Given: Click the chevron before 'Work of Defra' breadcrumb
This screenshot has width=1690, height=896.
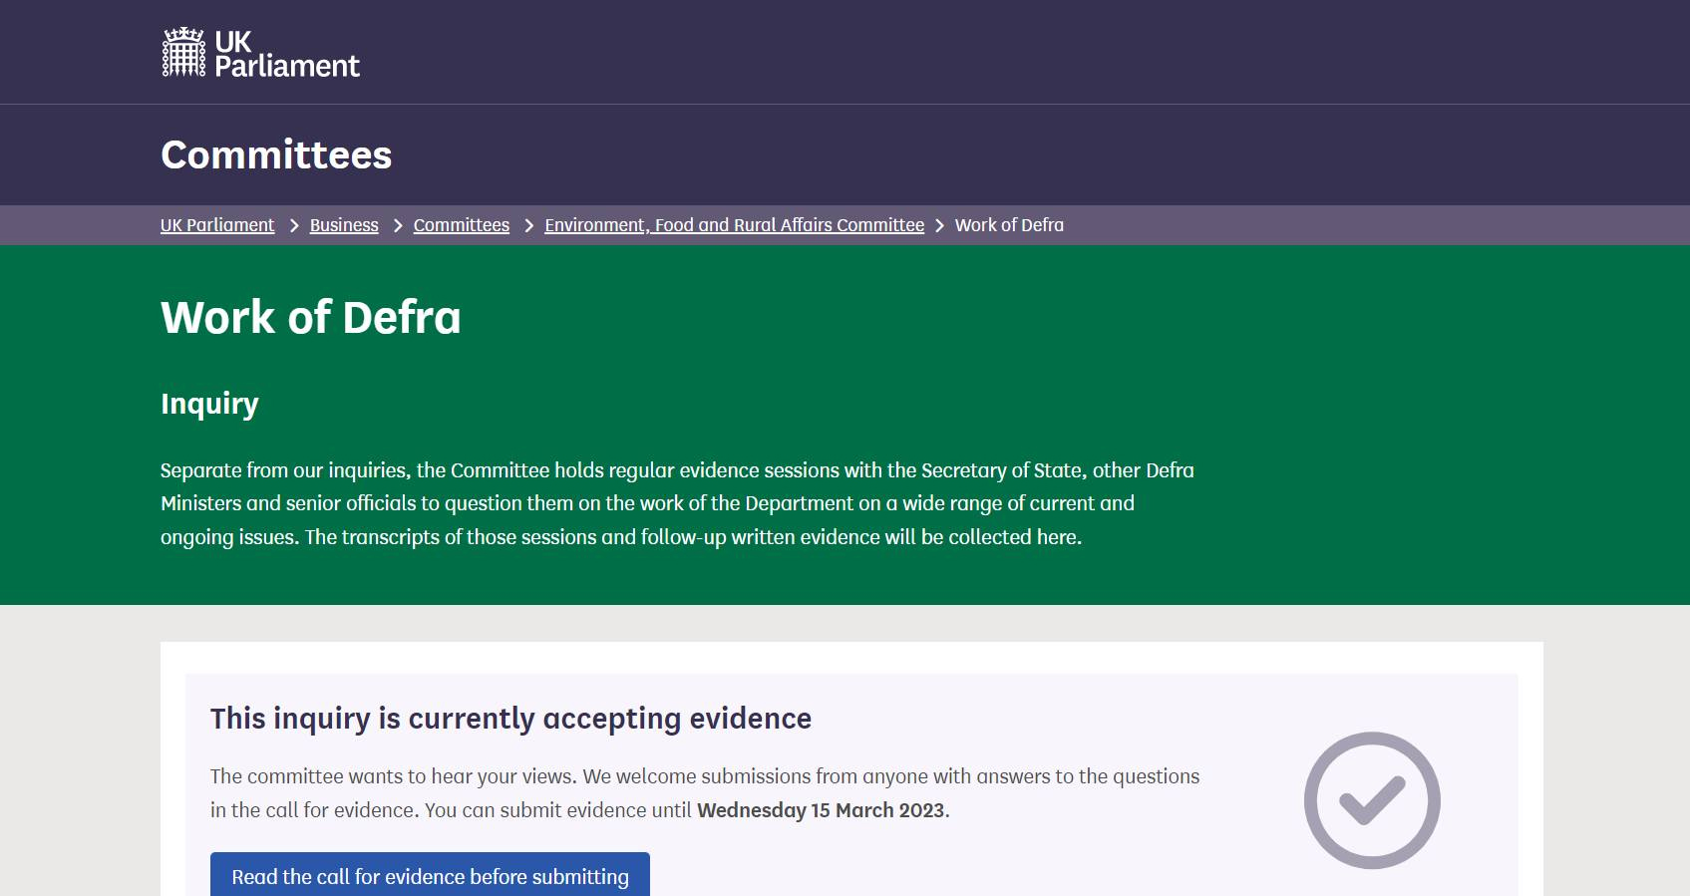Looking at the screenshot, I should [939, 226].
